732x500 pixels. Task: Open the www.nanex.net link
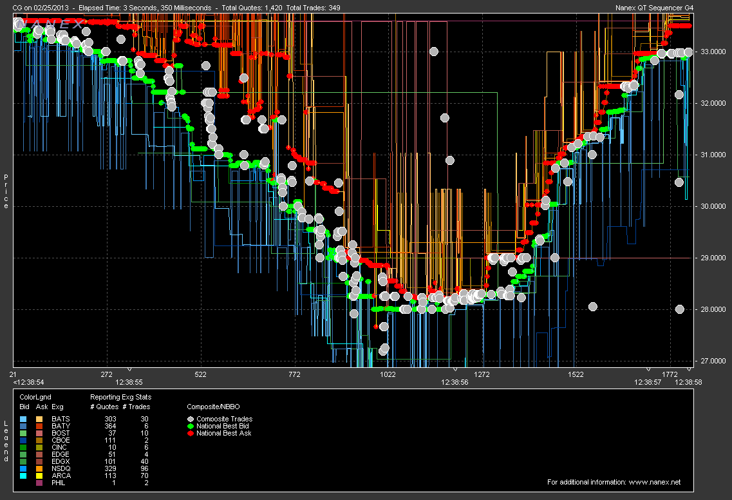655,482
